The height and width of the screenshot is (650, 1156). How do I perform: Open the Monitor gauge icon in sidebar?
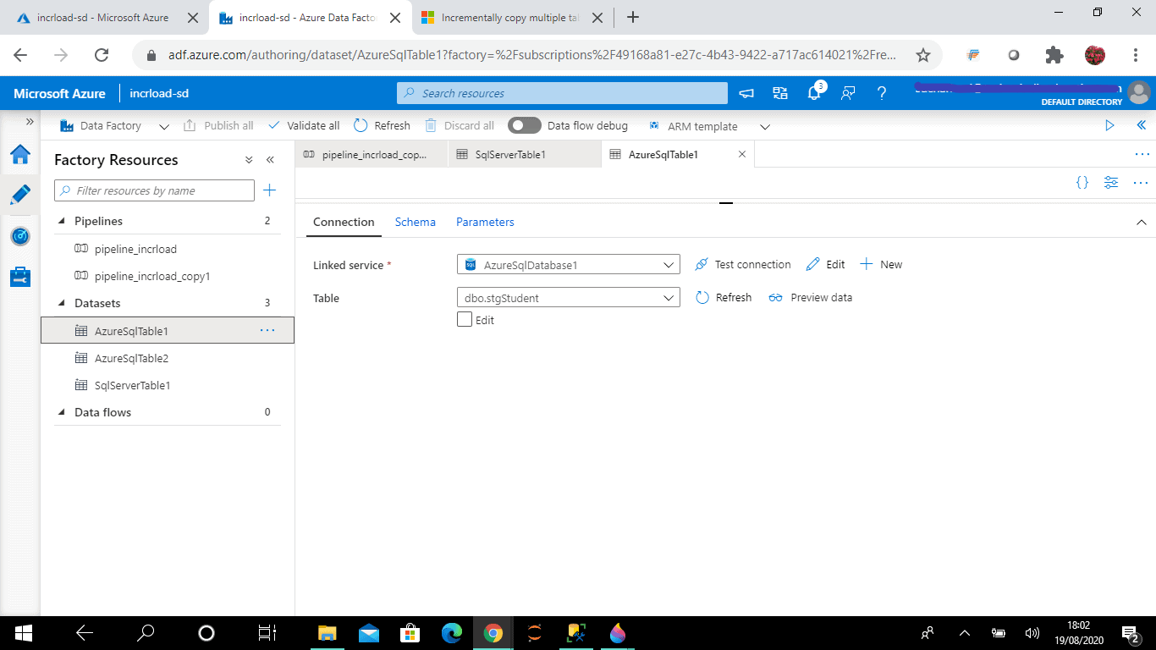pos(20,236)
